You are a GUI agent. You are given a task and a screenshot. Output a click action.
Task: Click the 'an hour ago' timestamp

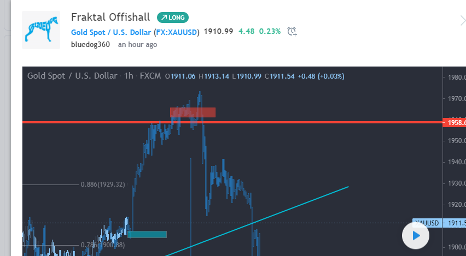click(x=138, y=45)
